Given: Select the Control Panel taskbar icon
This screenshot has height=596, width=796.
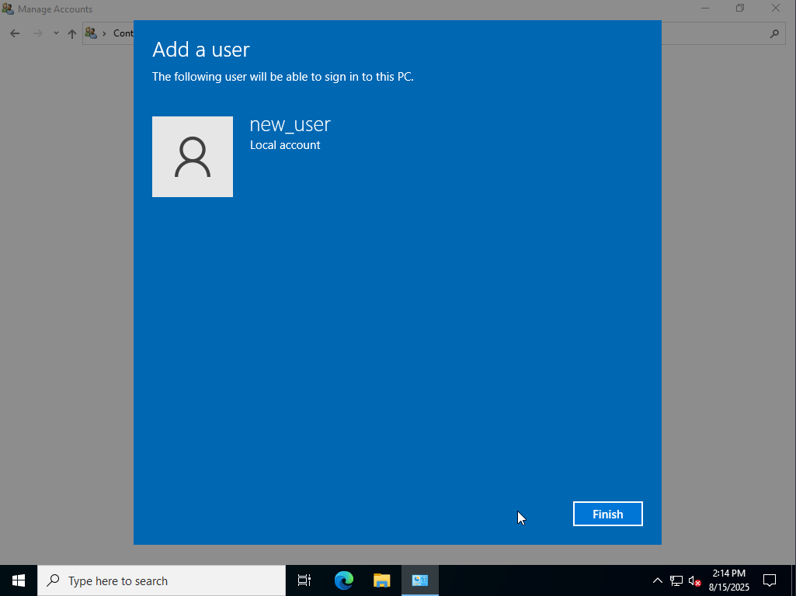Looking at the screenshot, I should 419,580.
